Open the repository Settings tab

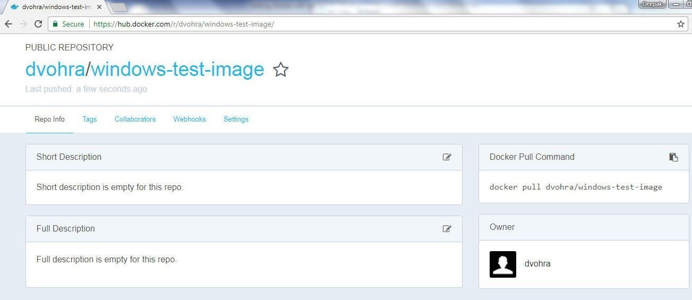(236, 119)
